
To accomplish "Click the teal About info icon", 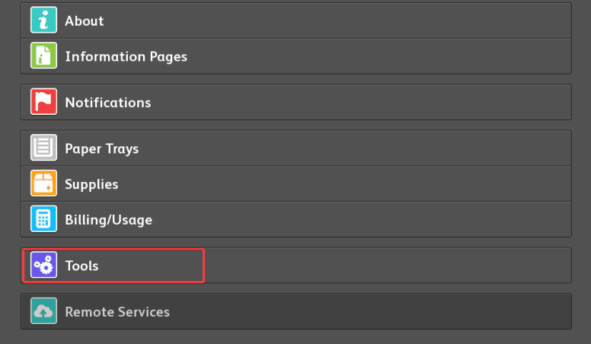I will [43, 21].
